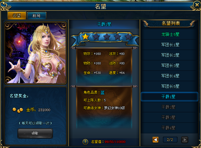The height and width of the screenshot is (148, 201).
Task: Select 龙骑士5星 in the prestige list
Action: (169, 34)
